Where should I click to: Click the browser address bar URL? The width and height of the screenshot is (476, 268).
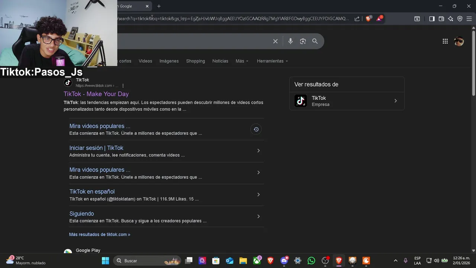[233, 19]
